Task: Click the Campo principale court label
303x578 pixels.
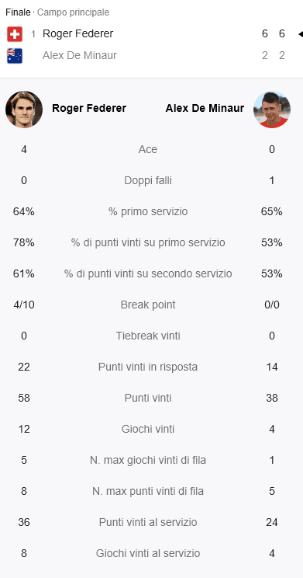Action: point(73,12)
